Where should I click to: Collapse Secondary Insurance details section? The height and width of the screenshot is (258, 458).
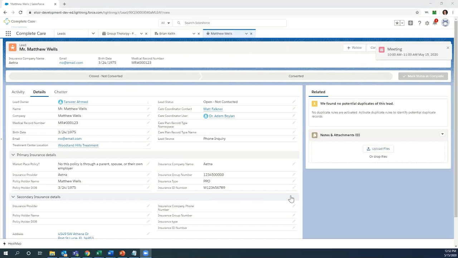13,197
